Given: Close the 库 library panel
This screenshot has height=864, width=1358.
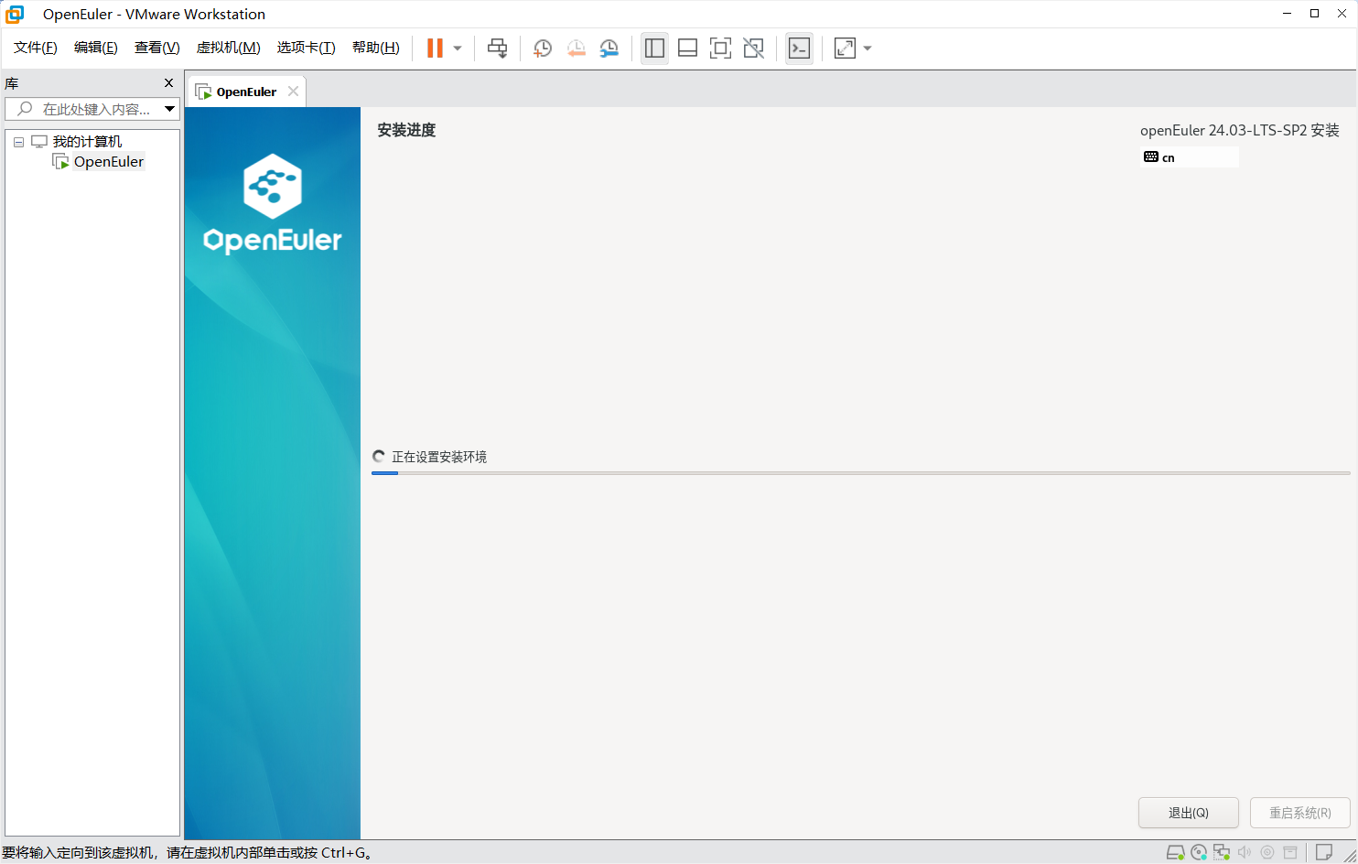Looking at the screenshot, I should coord(168,83).
